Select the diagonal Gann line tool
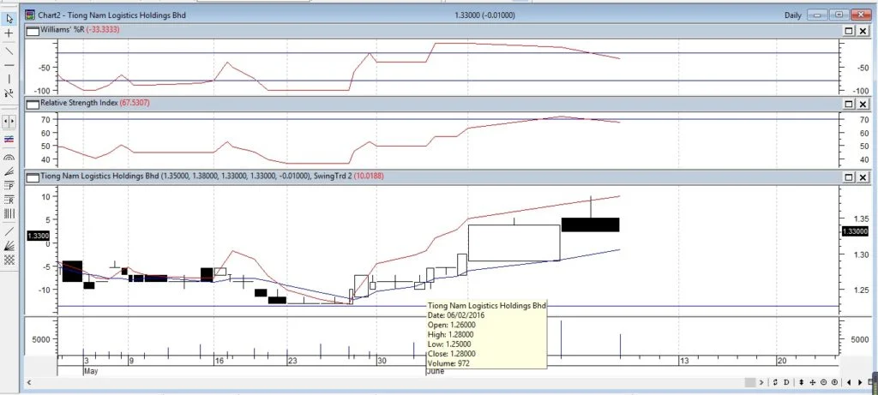Screen dimensions: 878x395 (x=9, y=231)
